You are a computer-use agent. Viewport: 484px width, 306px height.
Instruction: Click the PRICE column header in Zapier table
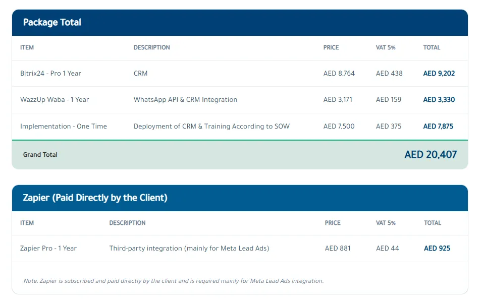tap(333, 223)
